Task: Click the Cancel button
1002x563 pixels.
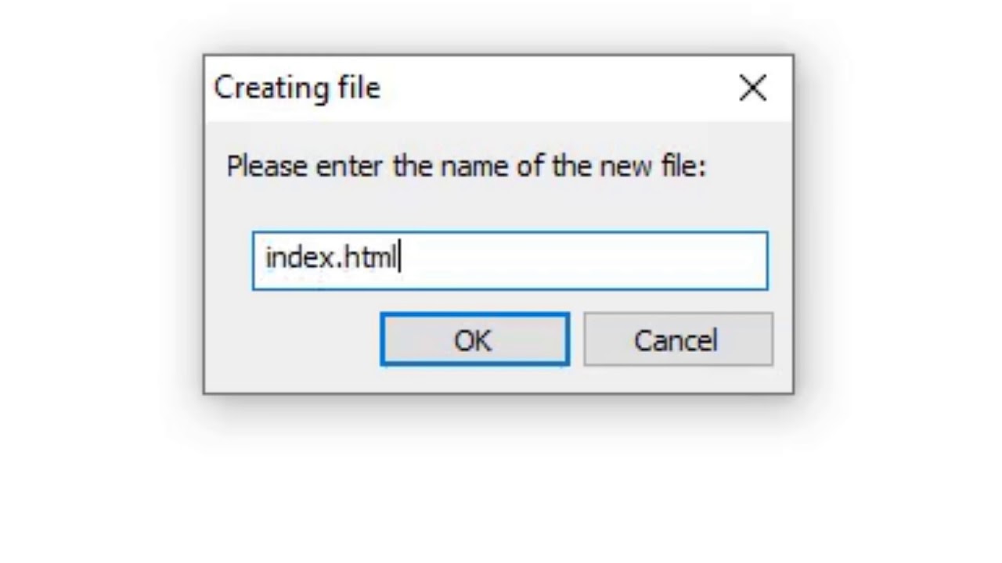Action: pyautogui.click(x=678, y=339)
